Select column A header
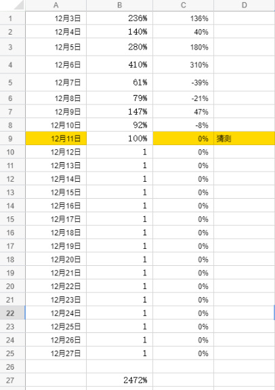The image size is (275, 390). click(56, 5)
